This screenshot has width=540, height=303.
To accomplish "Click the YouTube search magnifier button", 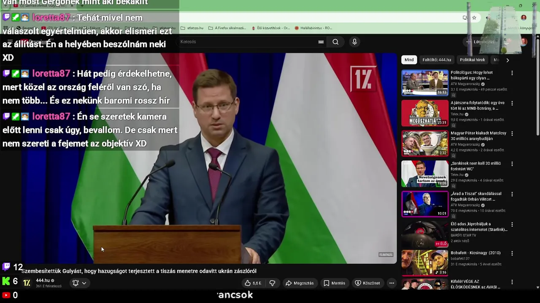I will [335, 42].
